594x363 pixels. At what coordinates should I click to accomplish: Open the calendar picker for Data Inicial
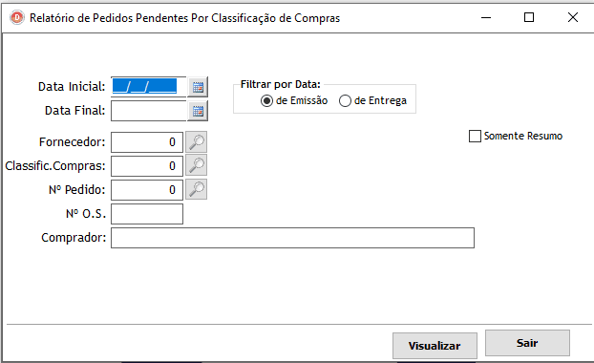point(198,87)
